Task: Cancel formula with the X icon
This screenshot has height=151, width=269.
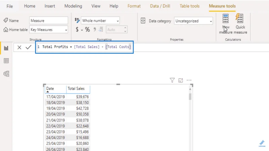Action: (19, 47)
